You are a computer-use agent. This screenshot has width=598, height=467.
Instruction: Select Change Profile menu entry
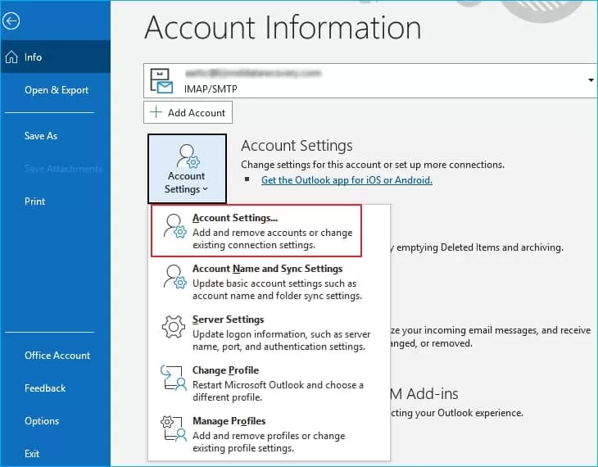[x=269, y=383]
